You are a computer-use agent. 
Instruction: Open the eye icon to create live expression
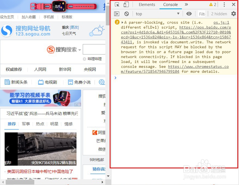189,14
